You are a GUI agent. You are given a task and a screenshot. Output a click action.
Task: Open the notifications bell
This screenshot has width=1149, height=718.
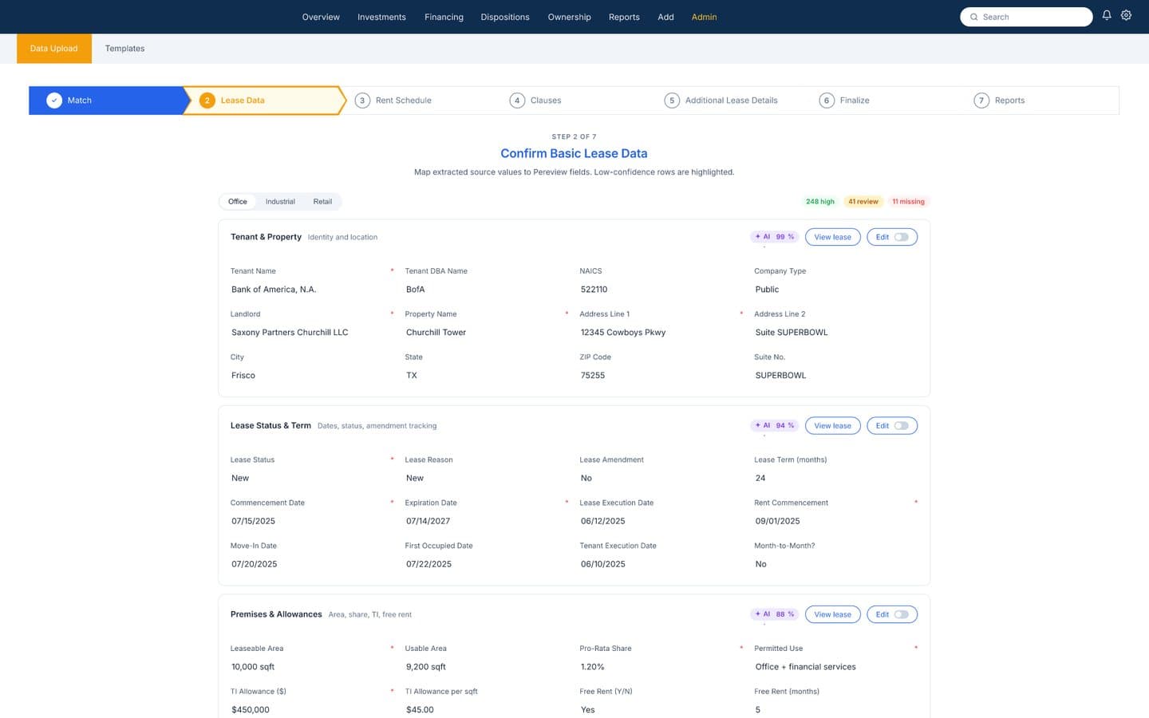tap(1107, 15)
